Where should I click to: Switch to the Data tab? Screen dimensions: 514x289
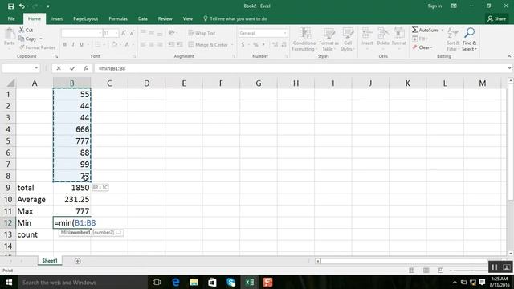(x=143, y=18)
